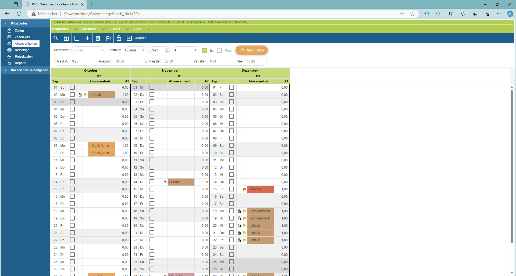The image size is (516, 276).
Task: Open the Zeitraum Quartal dropdown
Action: pos(134,50)
